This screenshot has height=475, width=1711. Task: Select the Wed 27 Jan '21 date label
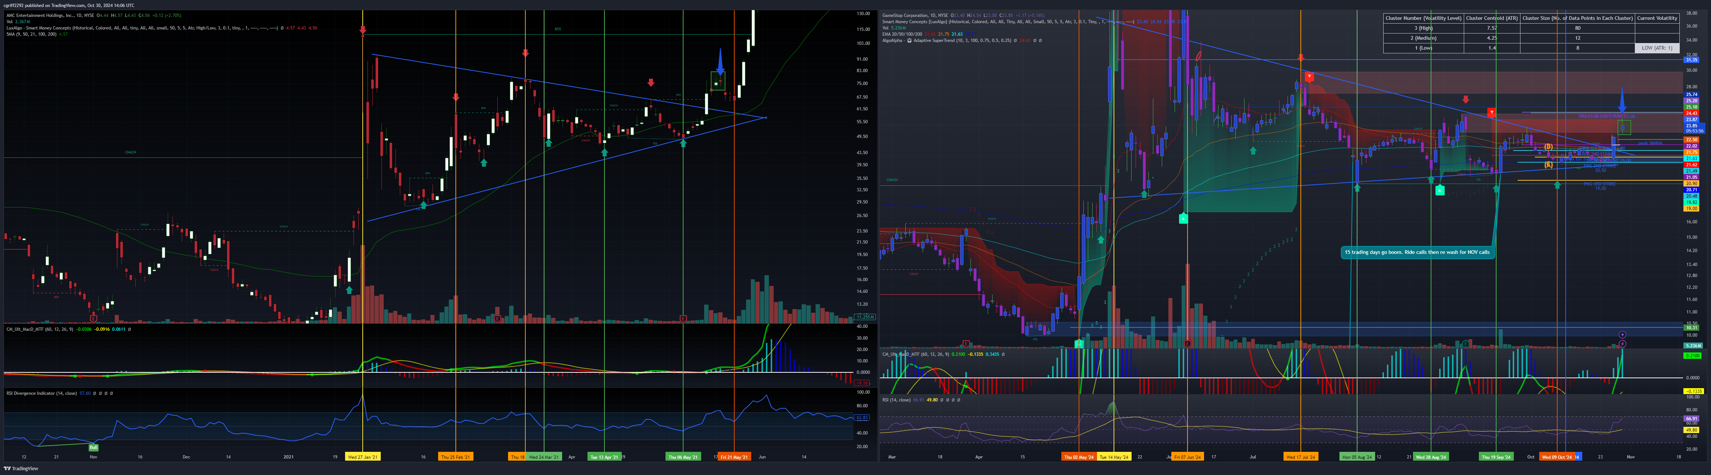click(363, 457)
